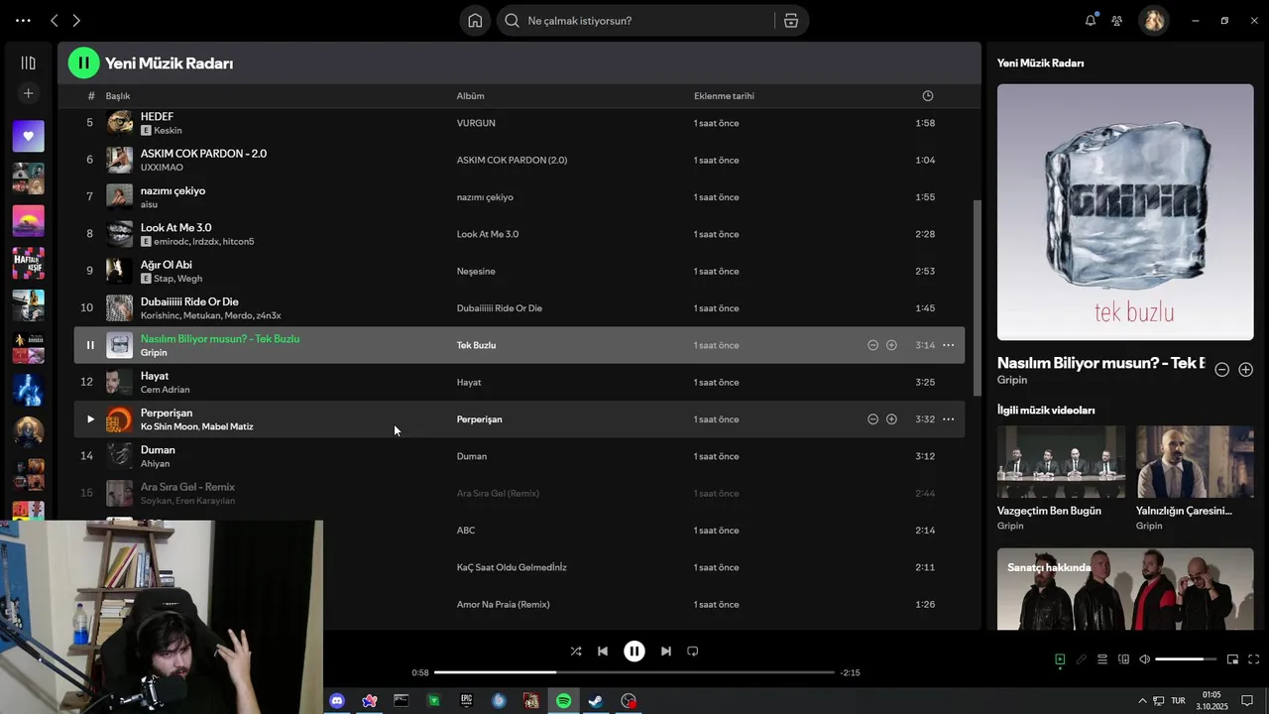Viewport: 1269px width, 714px height.
Task: Adjust the volume slider
Action: coord(1185,659)
